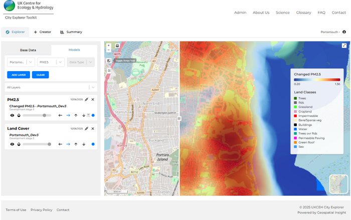Click the blue dot on Land Cover layer
This screenshot has height=220, width=351.
tap(93, 144)
